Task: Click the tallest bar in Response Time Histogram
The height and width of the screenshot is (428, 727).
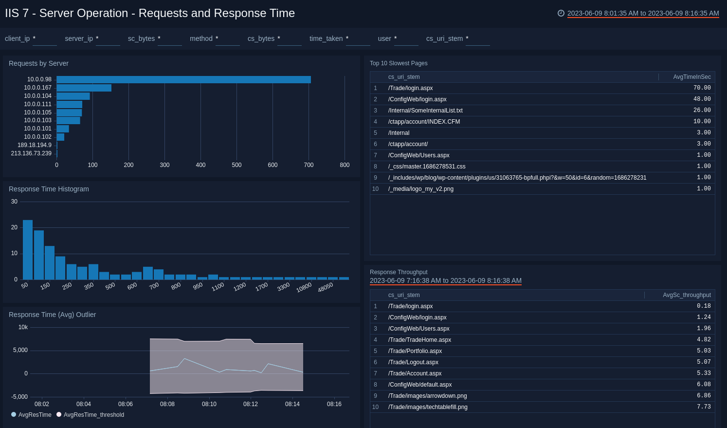Action: [27, 249]
